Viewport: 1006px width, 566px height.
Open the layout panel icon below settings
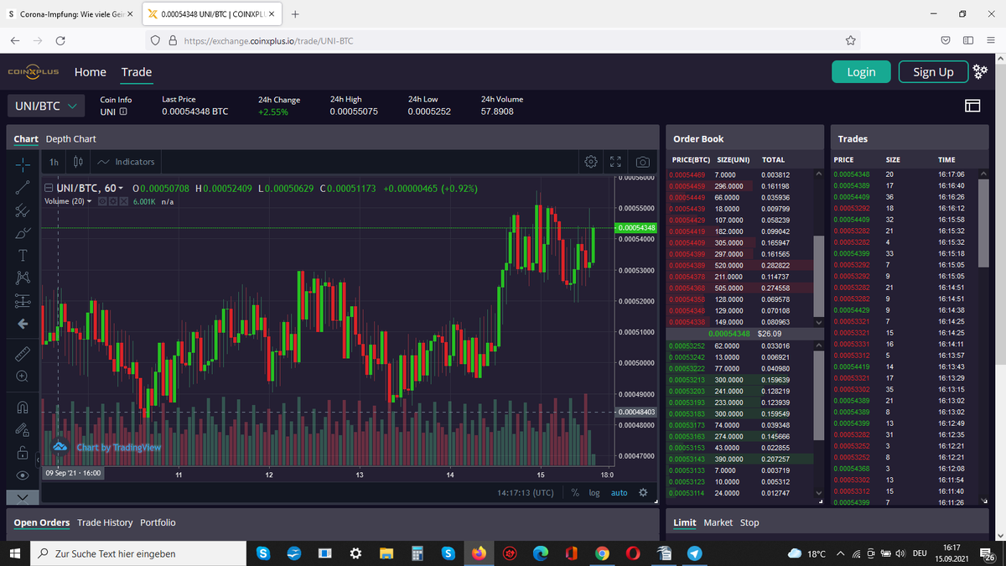coord(972,106)
